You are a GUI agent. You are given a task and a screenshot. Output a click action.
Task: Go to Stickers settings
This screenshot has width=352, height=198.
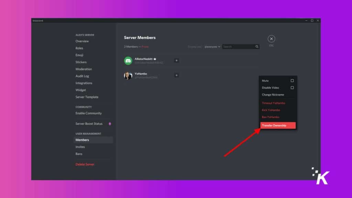click(81, 62)
